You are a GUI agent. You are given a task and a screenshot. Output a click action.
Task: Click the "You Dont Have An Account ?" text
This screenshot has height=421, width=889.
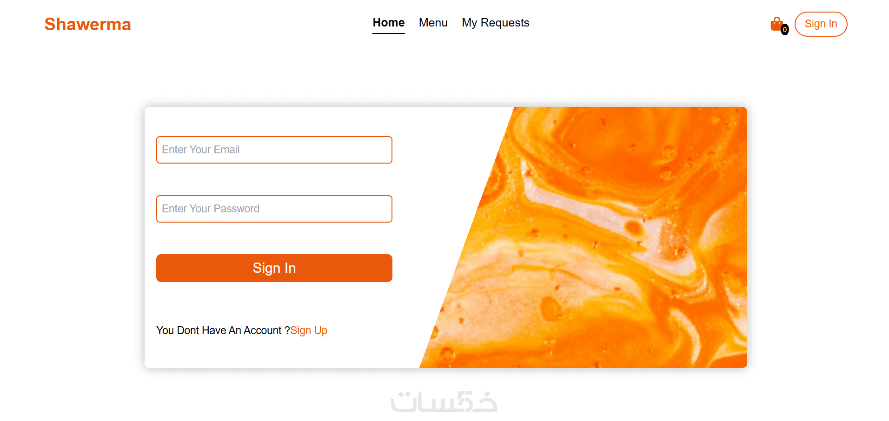pyautogui.click(x=223, y=330)
